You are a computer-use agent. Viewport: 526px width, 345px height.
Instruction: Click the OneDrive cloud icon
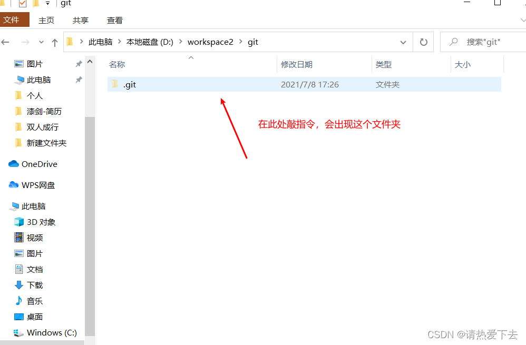click(x=14, y=164)
